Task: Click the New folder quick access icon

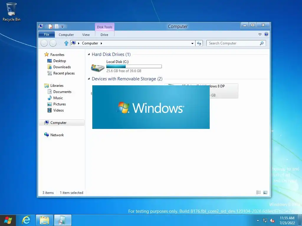Action: click(57, 26)
